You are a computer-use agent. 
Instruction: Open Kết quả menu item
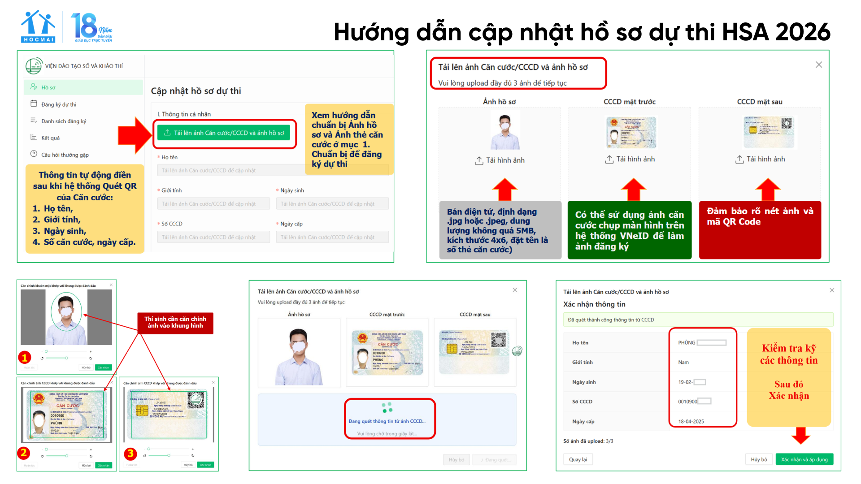pyautogui.click(x=50, y=138)
